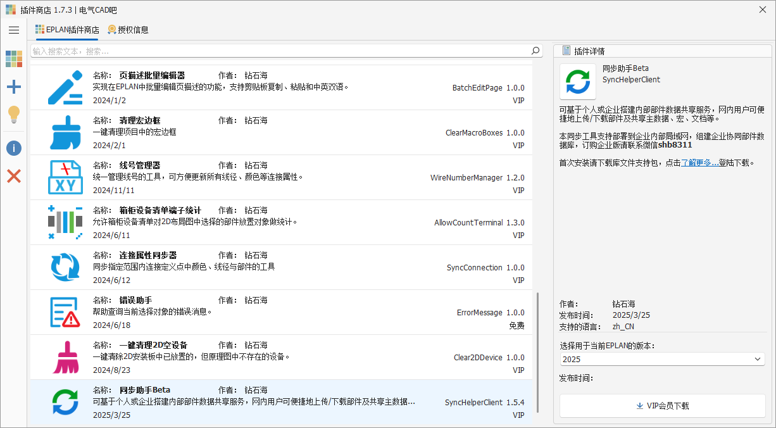Click the colorful grid store icon in sidebar
Viewport: 776px width, 428px height.
tap(14, 60)
